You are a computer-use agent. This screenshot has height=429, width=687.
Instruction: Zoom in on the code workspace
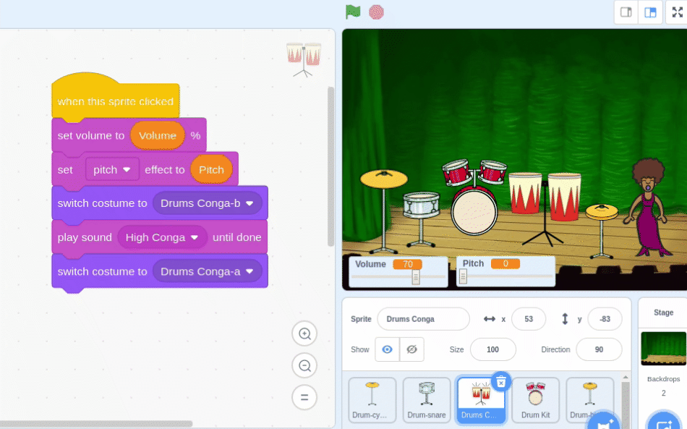304,334
